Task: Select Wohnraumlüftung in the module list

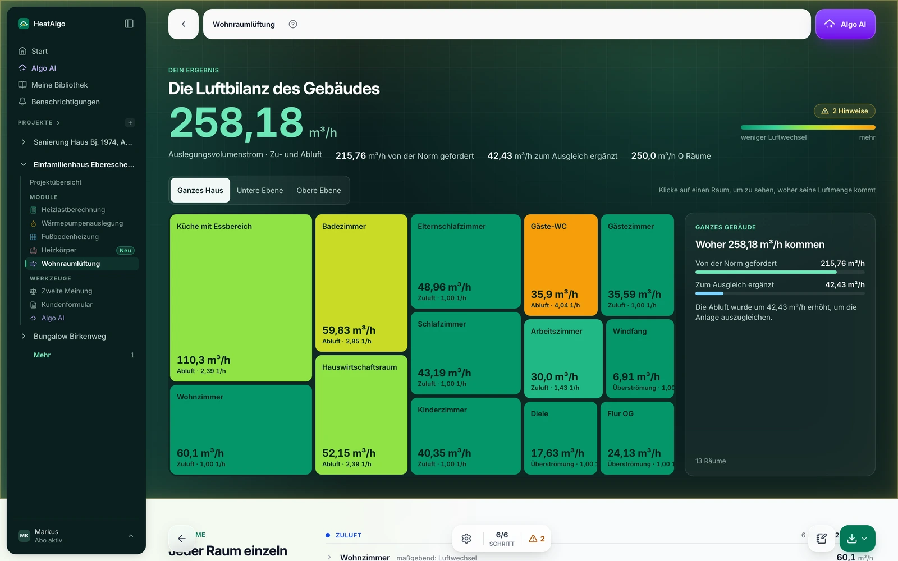Action: coord(83,264)
